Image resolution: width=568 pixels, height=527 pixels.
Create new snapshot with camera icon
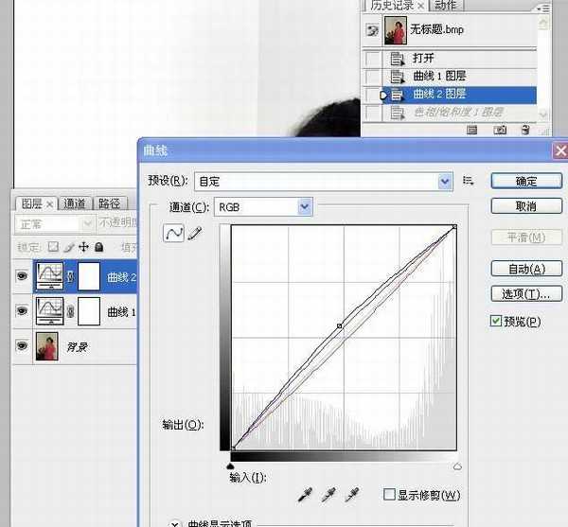[500, 131]
